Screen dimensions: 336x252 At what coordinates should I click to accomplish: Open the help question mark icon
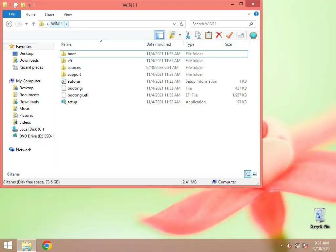coord(256,14)
